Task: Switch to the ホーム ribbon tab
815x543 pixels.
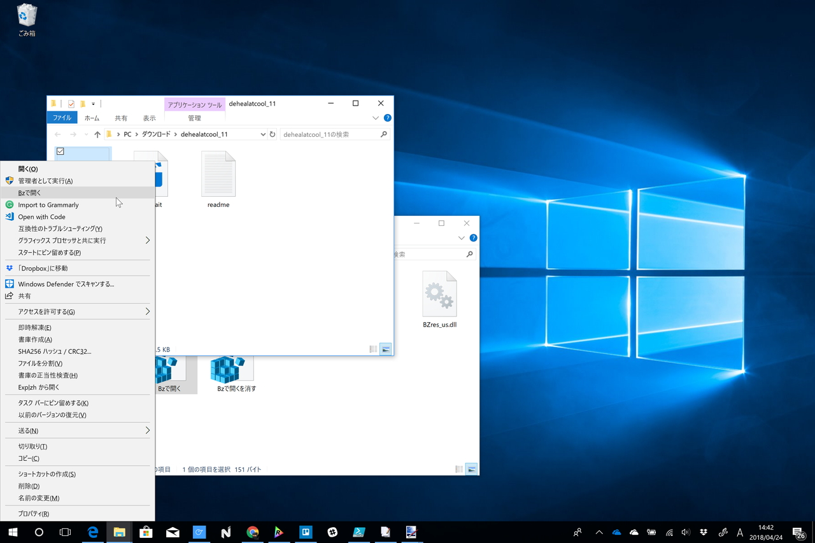Action: [92, 118]
